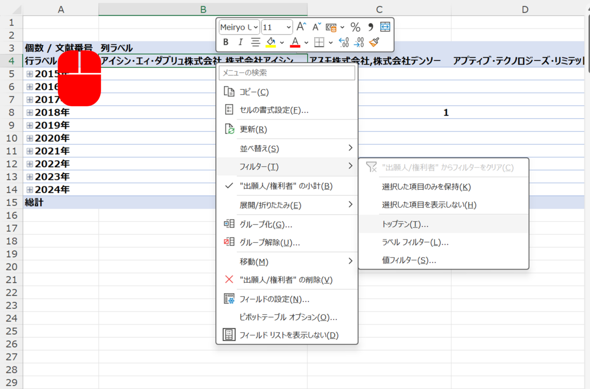Select the 個数 / 文献番号 cell
Screen dimensions: 590x389
point(61,48)
